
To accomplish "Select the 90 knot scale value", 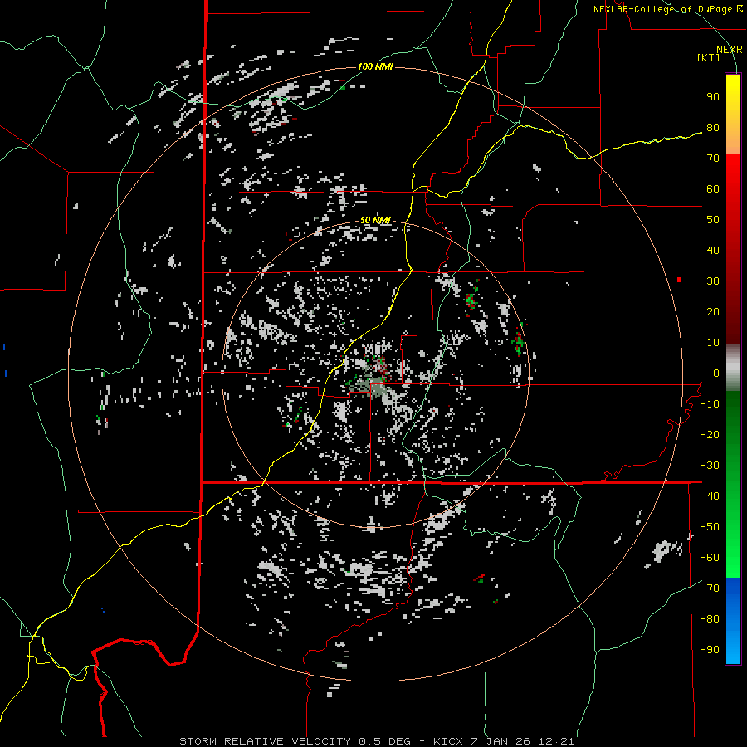I will [713, 97].
